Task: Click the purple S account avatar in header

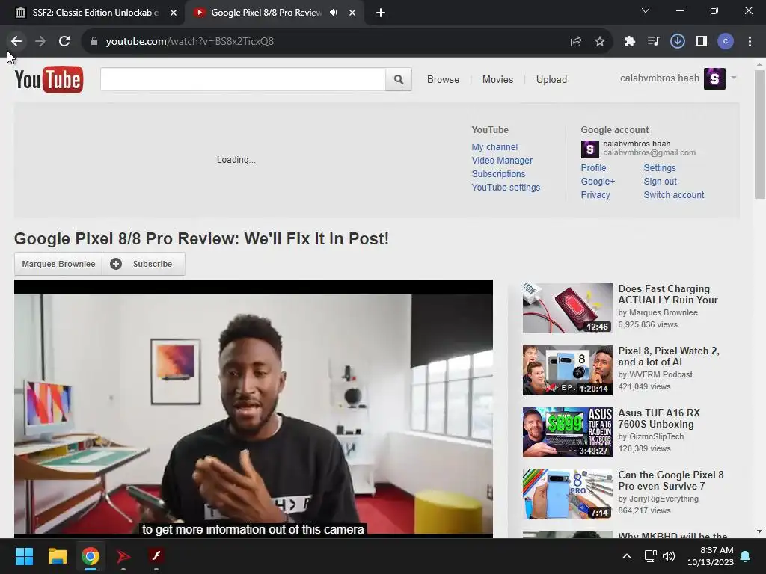Action: [x=714, y=78]
